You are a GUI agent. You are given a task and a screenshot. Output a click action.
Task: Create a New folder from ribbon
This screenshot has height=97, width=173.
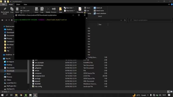coord(61,10)
